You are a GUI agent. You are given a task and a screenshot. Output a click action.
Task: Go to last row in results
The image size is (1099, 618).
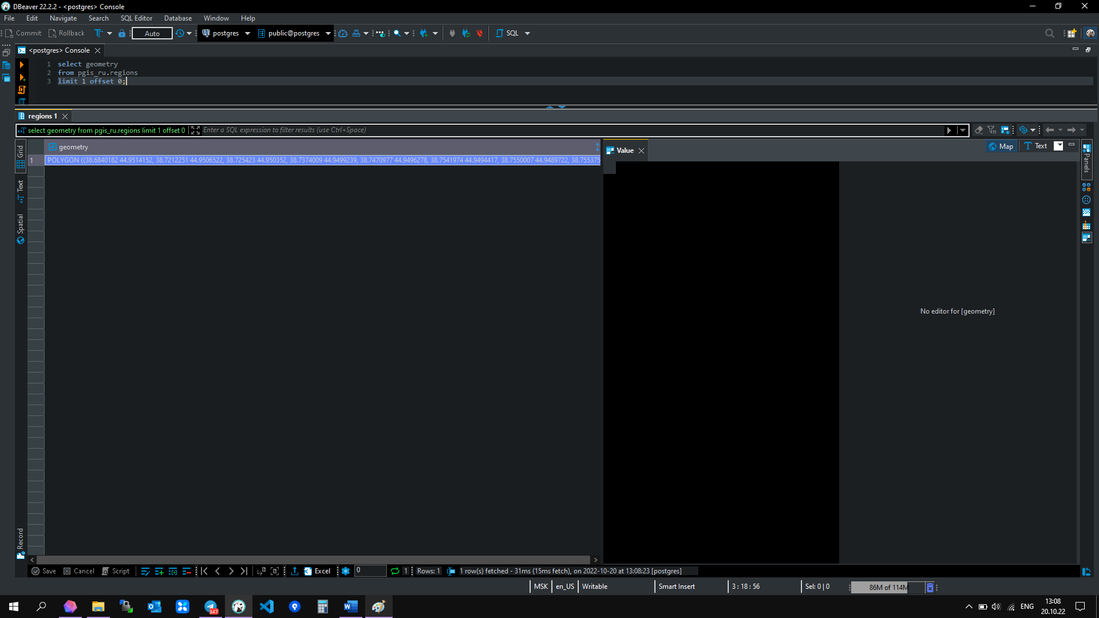(x=244, y=571)
